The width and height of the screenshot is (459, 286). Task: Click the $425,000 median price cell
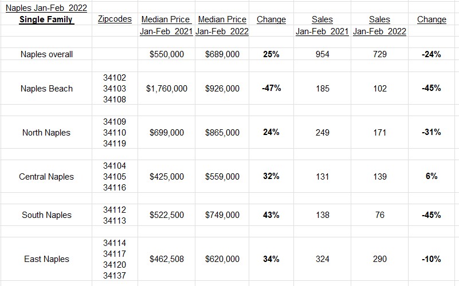167,177
